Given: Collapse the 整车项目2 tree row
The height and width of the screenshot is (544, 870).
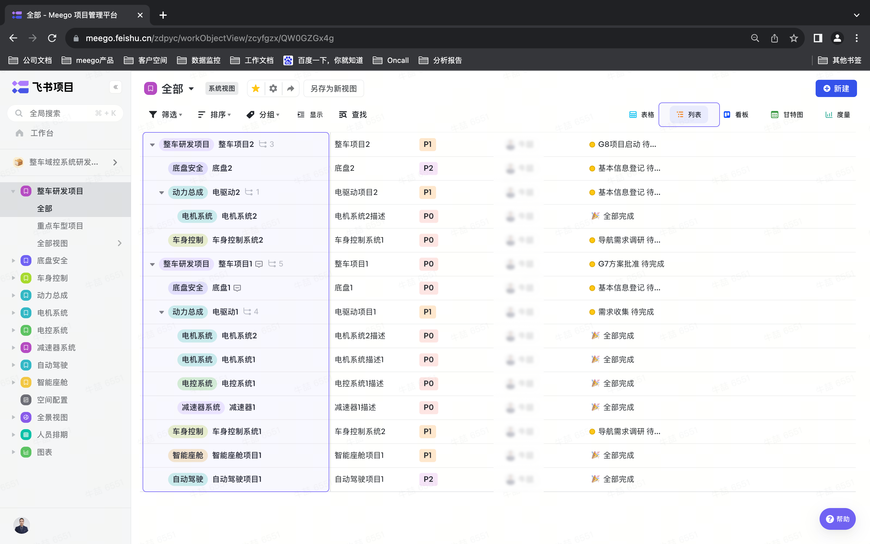Looking at the screenshot, I should click(x=153, y=145).
